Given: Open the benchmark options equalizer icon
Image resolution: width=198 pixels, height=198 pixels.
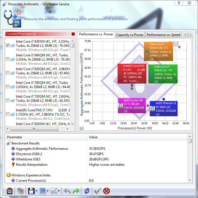Looking at the screenshot, I should click(x=10, y=191).
